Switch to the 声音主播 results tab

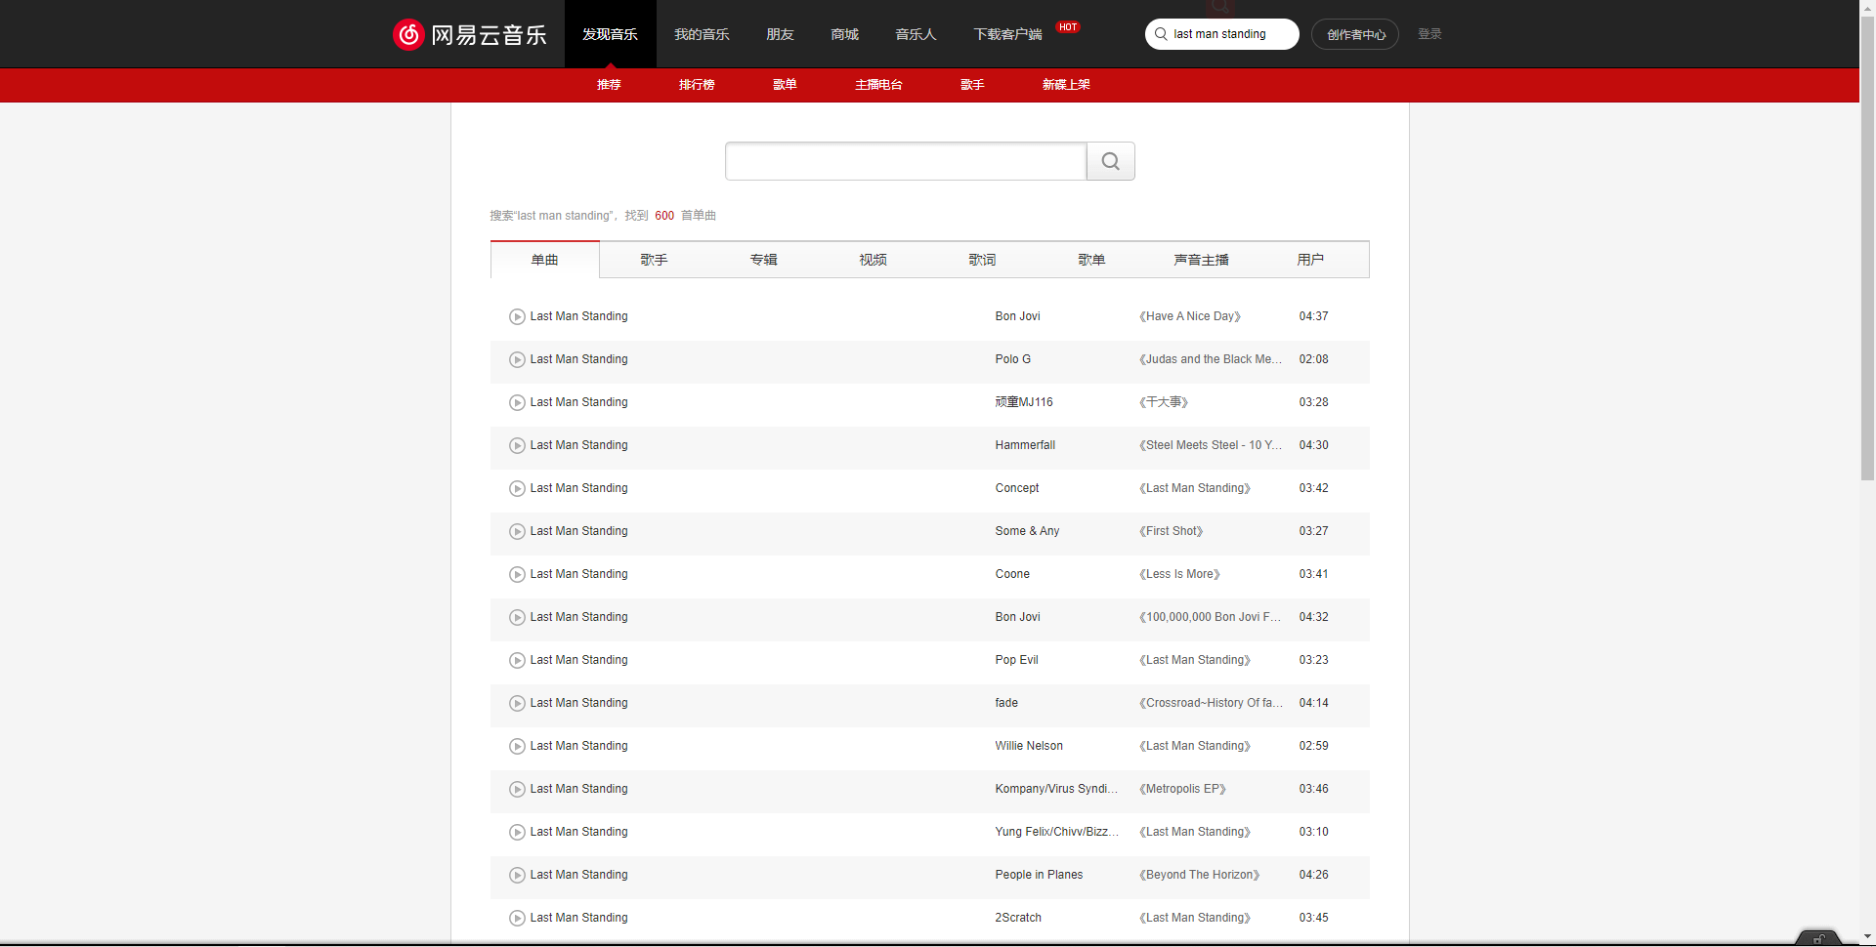click(x=1201, y=260)
